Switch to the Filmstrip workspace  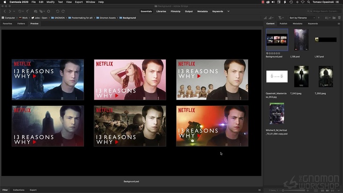pyautogui.click(x=175, y=11)
